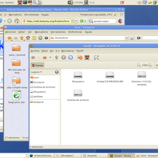Open Konqueror location history dropdown
Screen dimensions: 158x158
click(127, 38)
